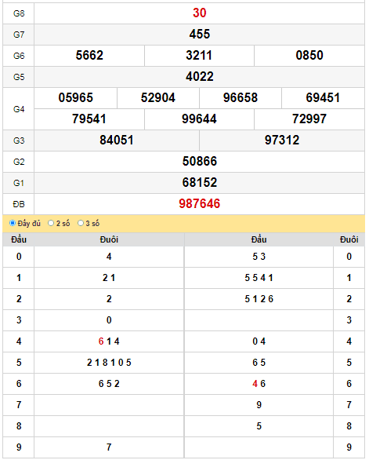Click the G8 prize number 30
The image size is (369, 460).
pos(200,13)
